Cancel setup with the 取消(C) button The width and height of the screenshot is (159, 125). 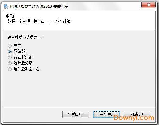coord(137,114)
